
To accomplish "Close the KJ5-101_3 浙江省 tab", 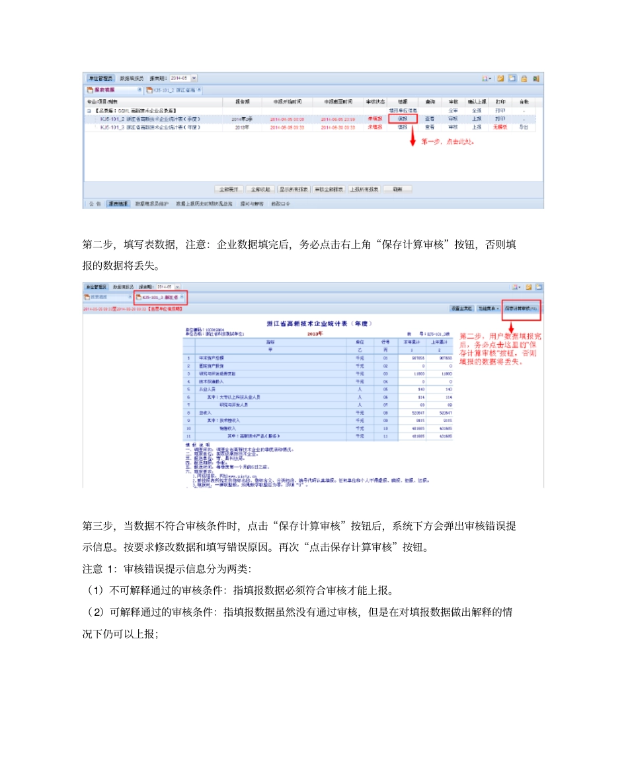I will [182, 296].
